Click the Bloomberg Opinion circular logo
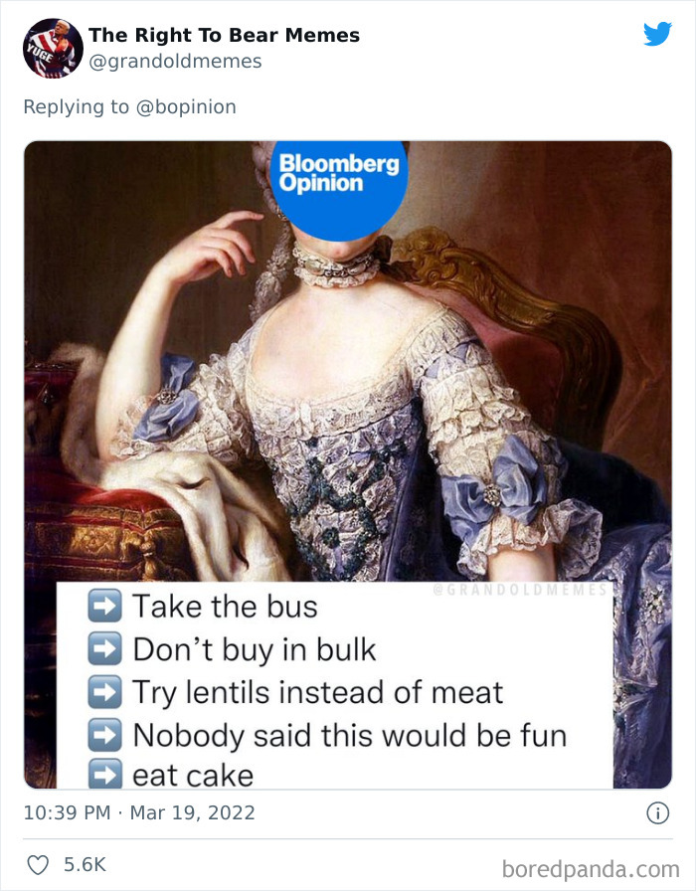Viewport: 696px width, 891px height. click(x=339, y=188)
